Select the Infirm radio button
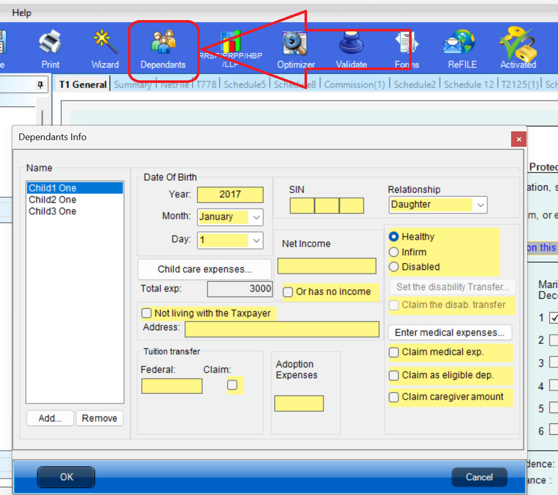The image size is (558, 495). 394,252
